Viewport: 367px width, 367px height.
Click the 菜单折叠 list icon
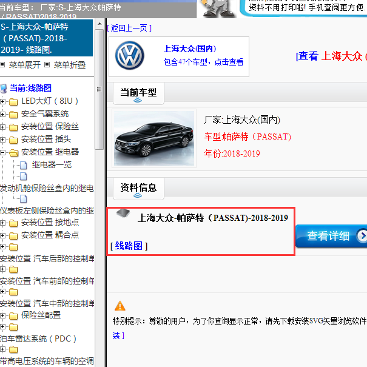[x=47, y=64]
